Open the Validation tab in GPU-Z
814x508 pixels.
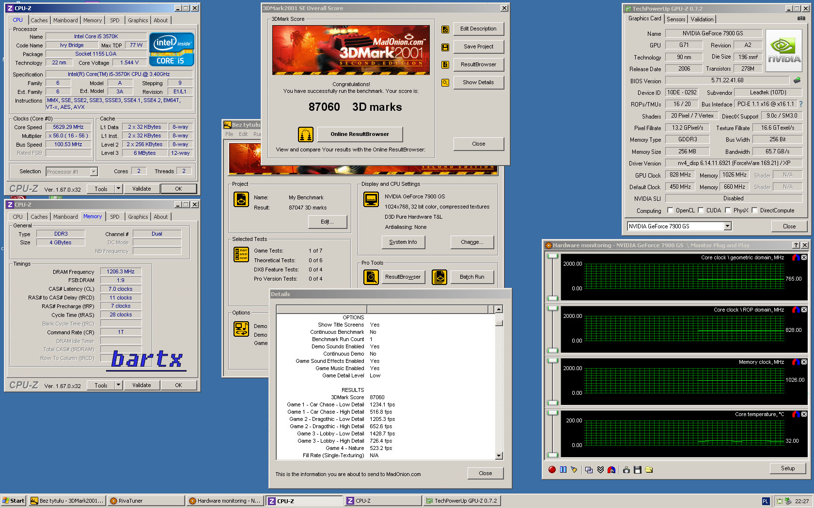point(702,19)
